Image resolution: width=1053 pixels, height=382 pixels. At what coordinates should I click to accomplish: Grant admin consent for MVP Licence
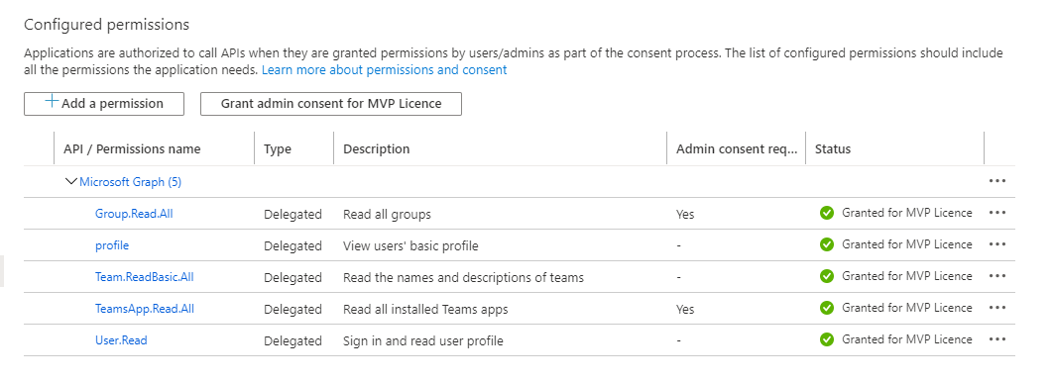[x=331, y=103]
